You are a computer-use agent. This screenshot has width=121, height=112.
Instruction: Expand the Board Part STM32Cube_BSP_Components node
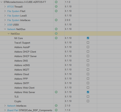coord(5,110)
